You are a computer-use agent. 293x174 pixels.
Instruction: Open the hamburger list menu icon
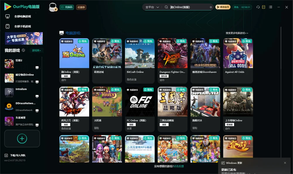(270, 7)
